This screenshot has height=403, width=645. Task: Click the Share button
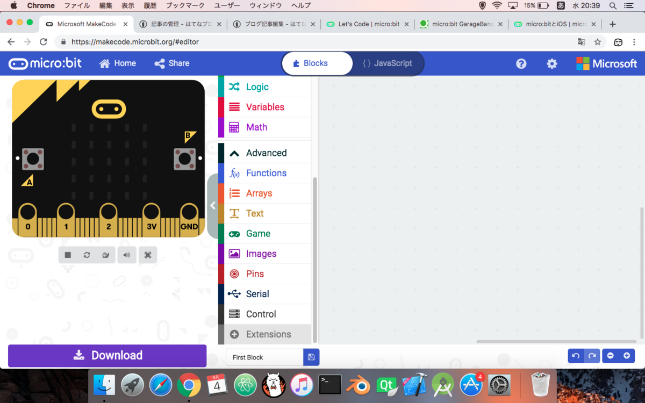pyautogui.click(x=171, y=63)
